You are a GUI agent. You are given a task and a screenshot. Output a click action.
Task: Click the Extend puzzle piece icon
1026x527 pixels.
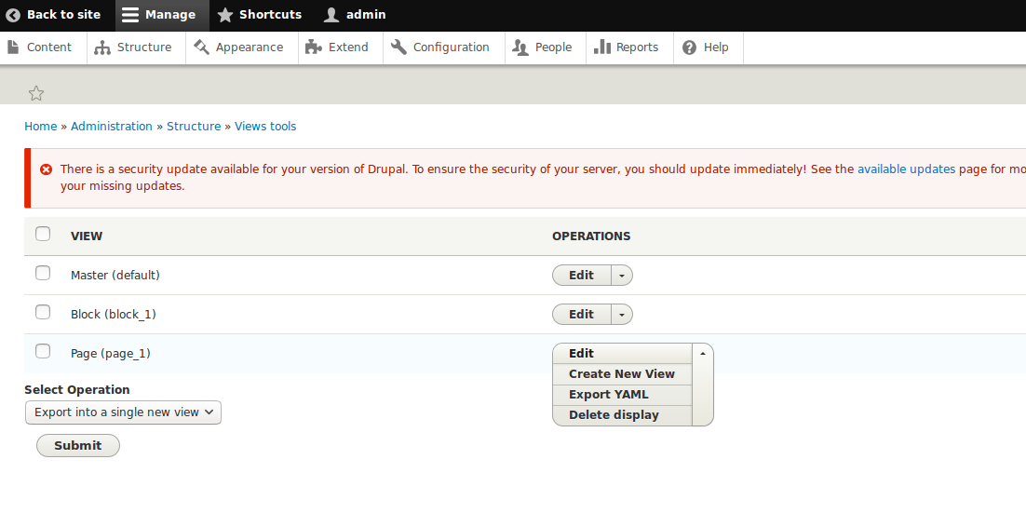tap(314, 47)
